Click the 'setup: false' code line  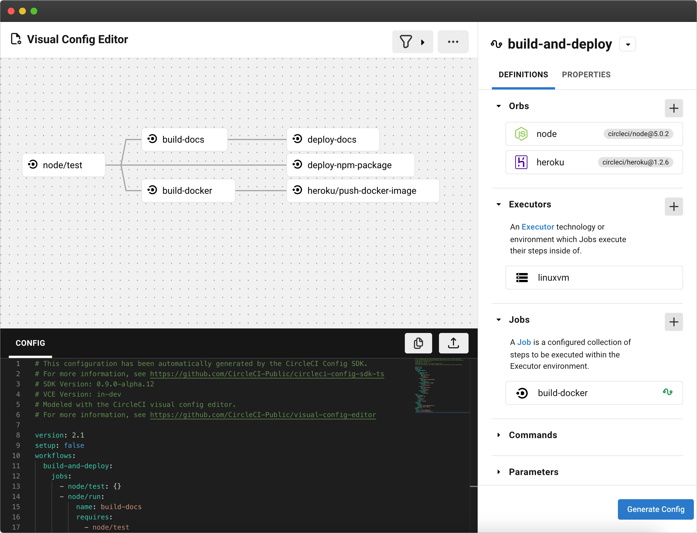click(x=59, y=445)
